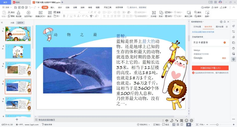Click the 关闭自动展示缺失字体列表 link
Screen dimensions: 237x127
(203, 32)
